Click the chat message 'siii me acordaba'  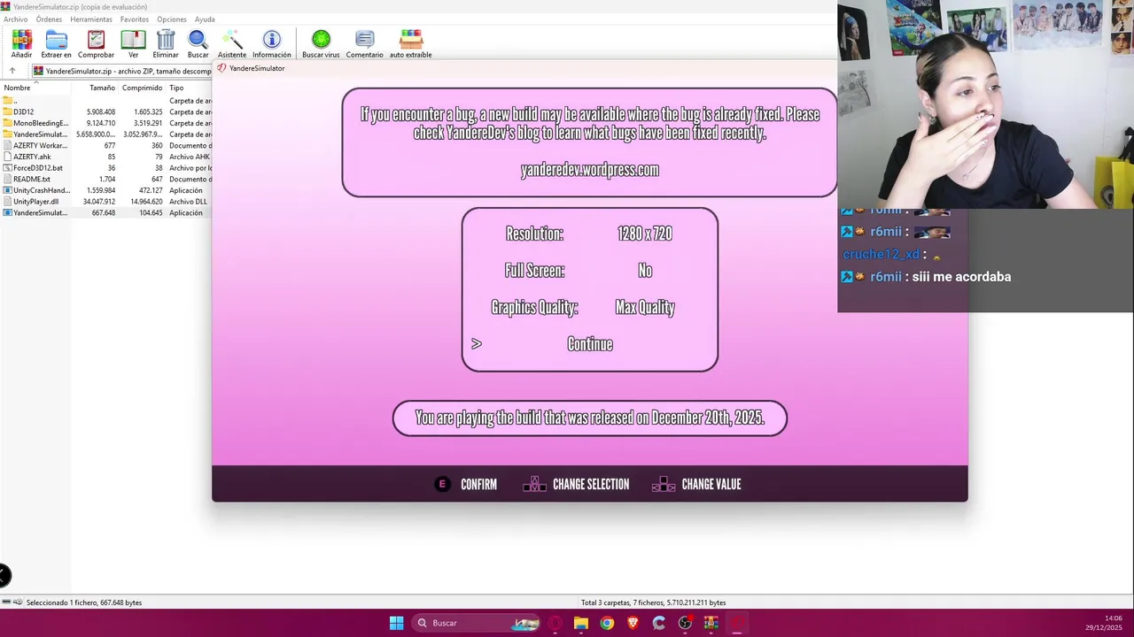click(x=959, y=277)
